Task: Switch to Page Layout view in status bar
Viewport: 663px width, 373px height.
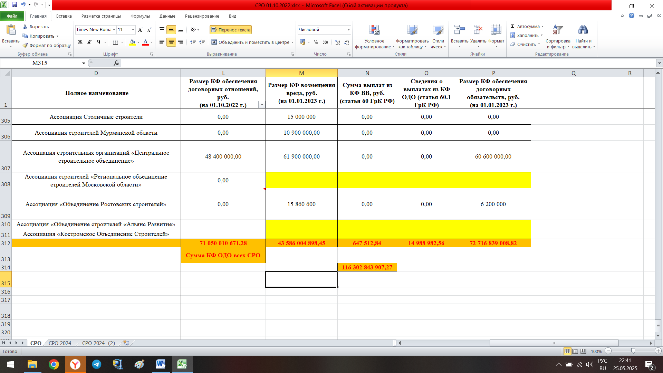Action: (x=575, y=351)
